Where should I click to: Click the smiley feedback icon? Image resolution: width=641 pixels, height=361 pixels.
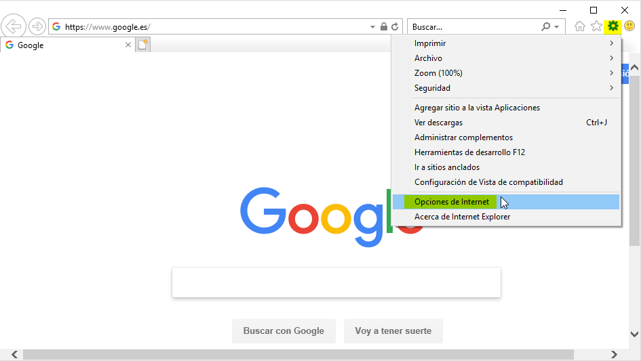click(x=629, y=26)
